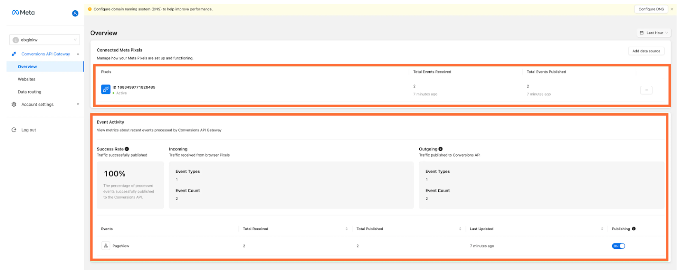Open the elxglokw account selector dropdown arrow
The image size is (686, 280).
click(75, 40)
